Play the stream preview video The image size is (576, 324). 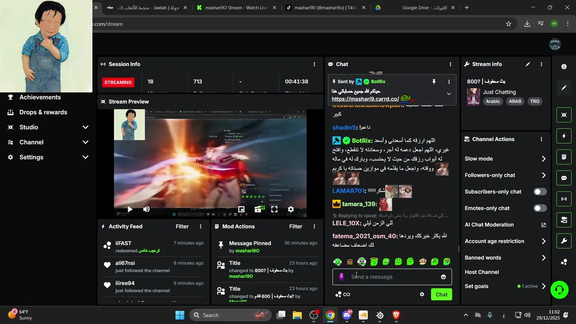130,209
